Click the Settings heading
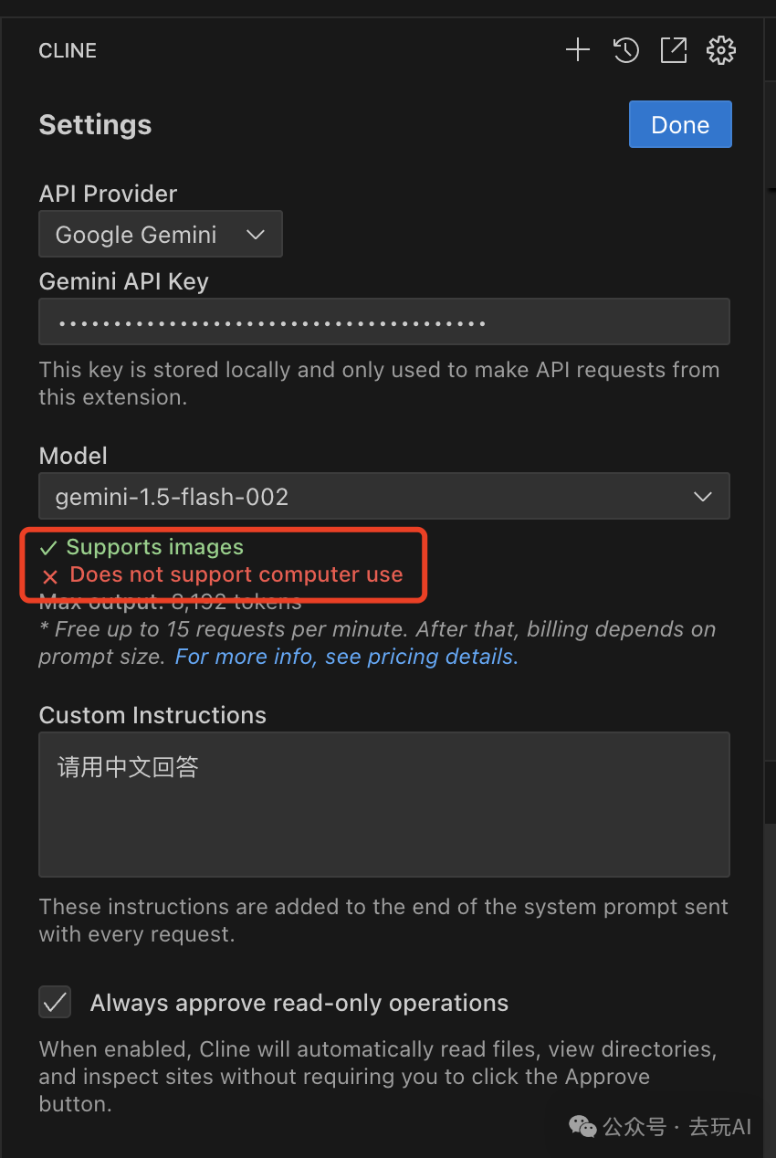The image size is (776, 1158). [95, 125]
